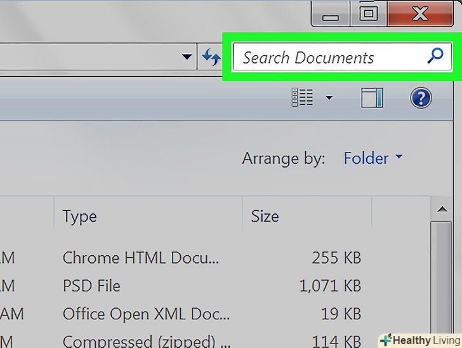The width and height of the screenshot is (462, 348).
Task: Minimize the Explorer window
Action: click(331, 14)
